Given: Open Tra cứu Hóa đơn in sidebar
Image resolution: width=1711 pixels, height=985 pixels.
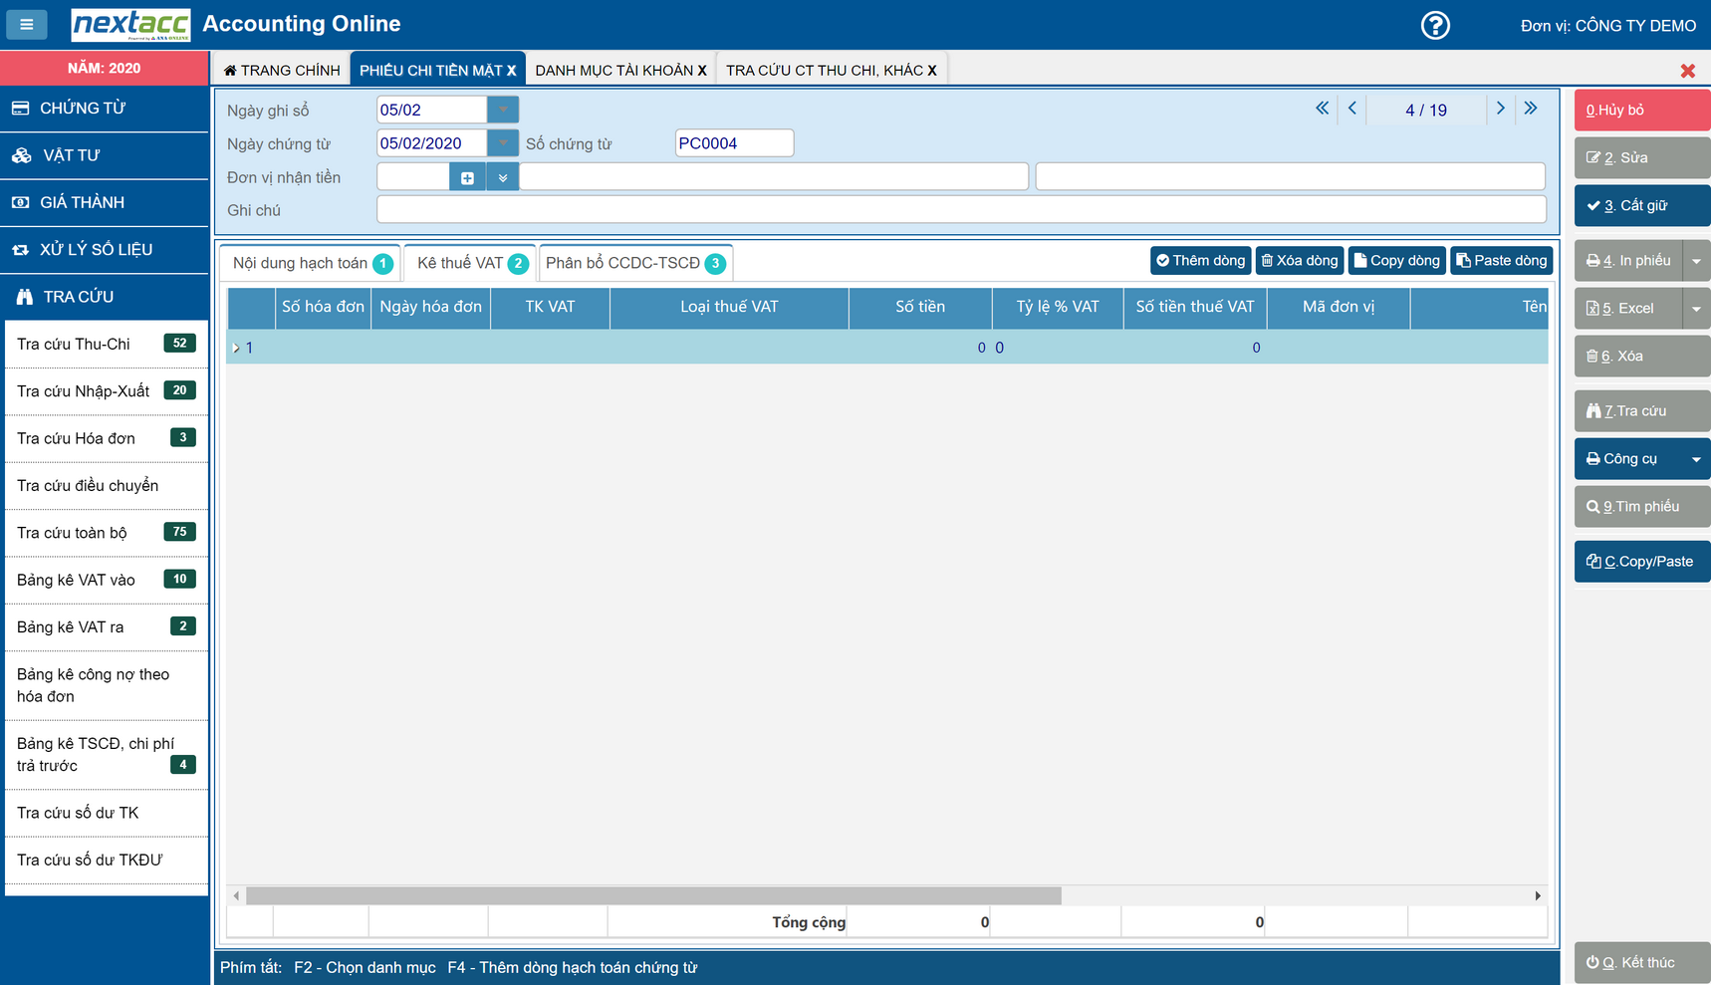Looking at the screenshot, I should click(77, 438).
